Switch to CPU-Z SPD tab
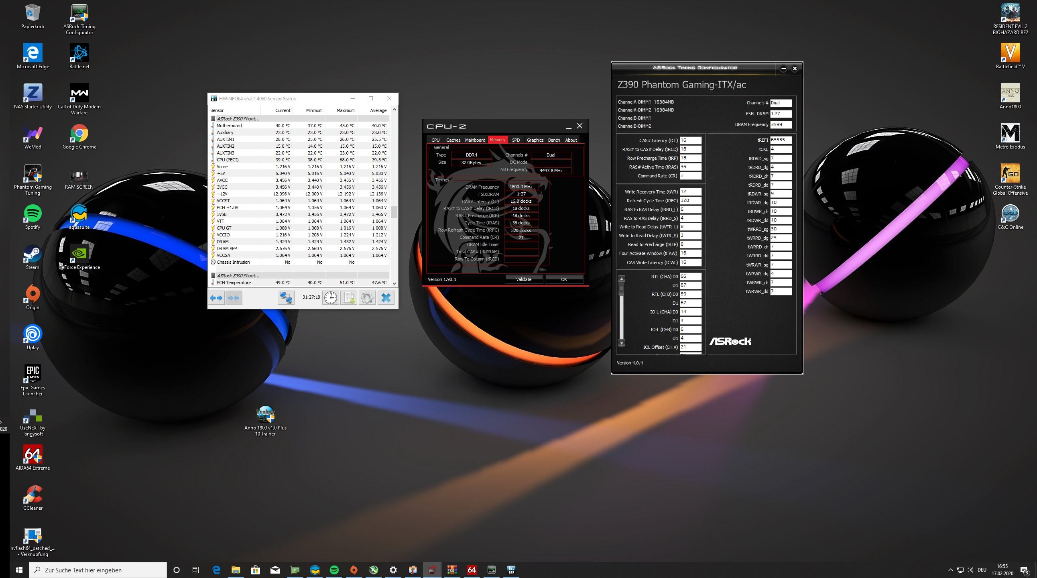This screenshot has height=578, width=1037. pyautogui.click(x=516, y=140)
